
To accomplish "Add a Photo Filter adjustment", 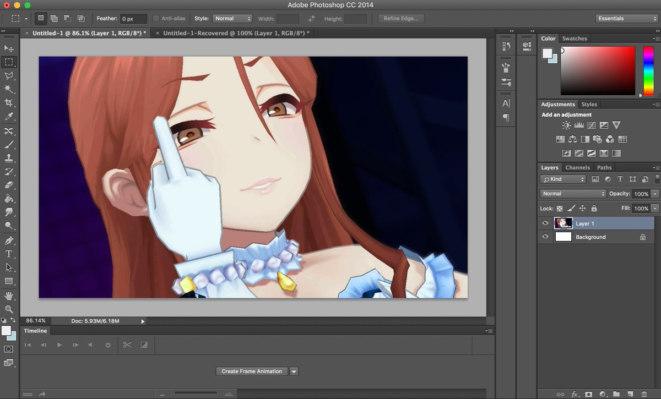I will click(598, 139).
